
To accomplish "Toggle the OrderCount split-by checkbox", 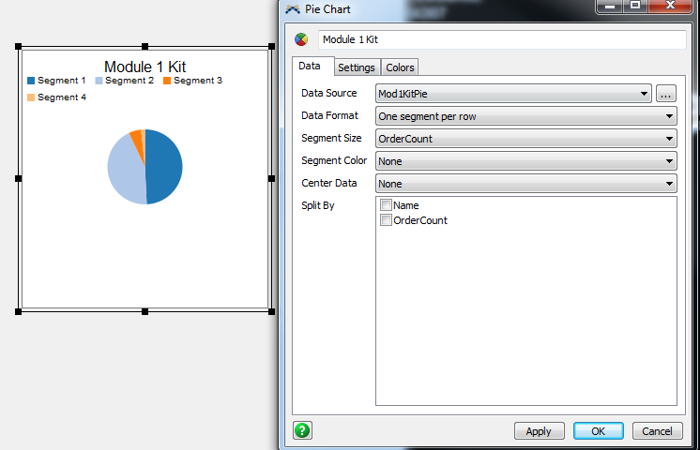I will (386, 220).
